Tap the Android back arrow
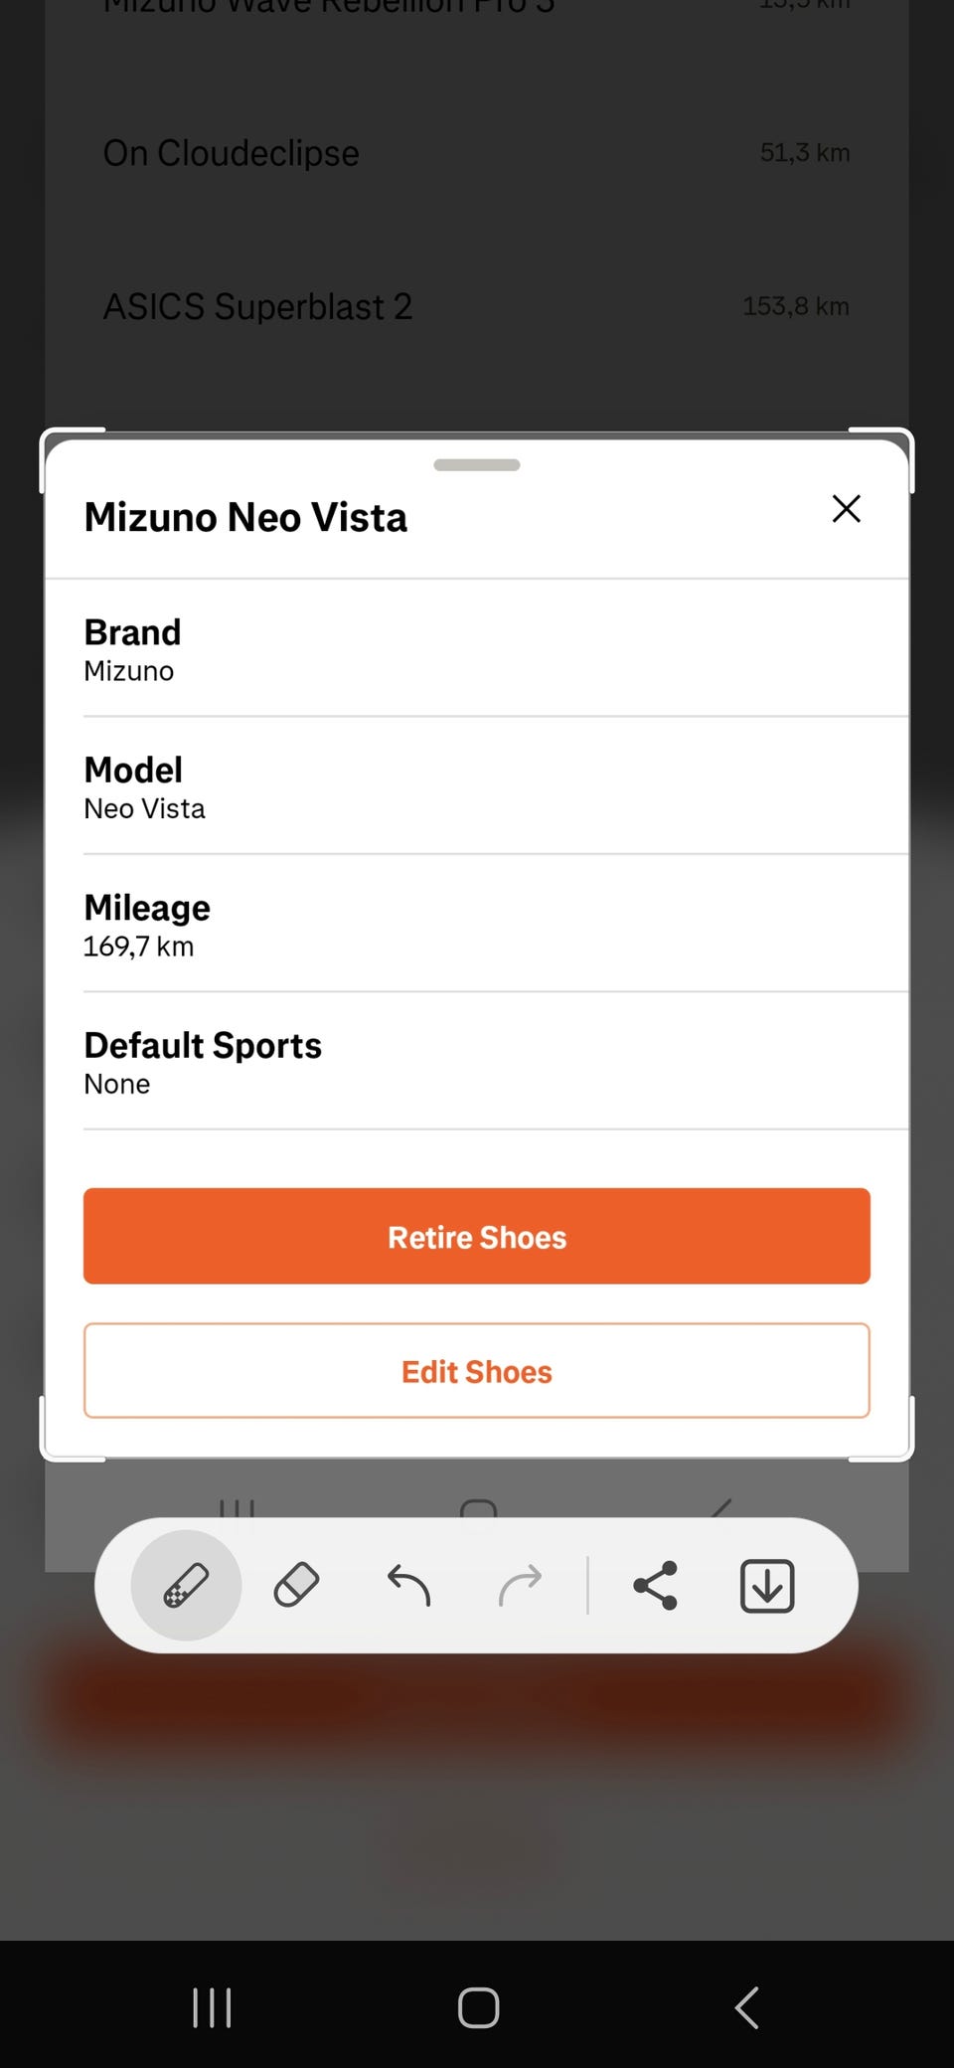This screenshot has width=954, height=2068. point(747,2007)
